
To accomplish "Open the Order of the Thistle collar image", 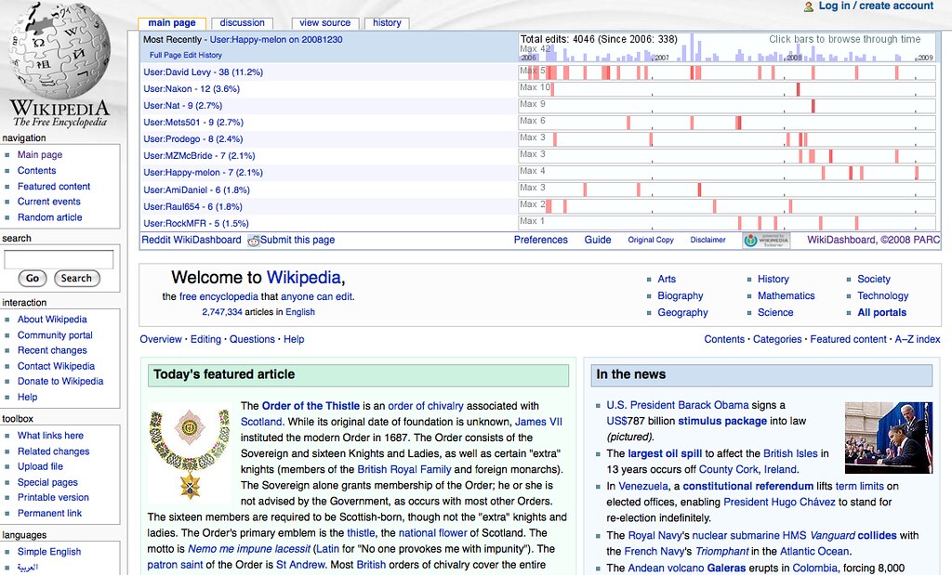I will pos(190,453).
